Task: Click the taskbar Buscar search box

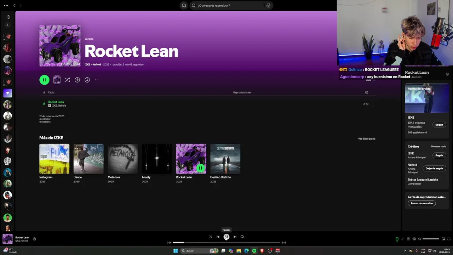Action: (x=199, y=251)
